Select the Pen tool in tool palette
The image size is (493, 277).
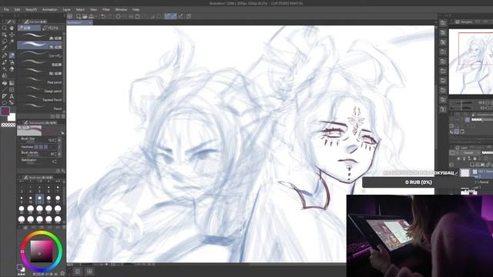5,55
